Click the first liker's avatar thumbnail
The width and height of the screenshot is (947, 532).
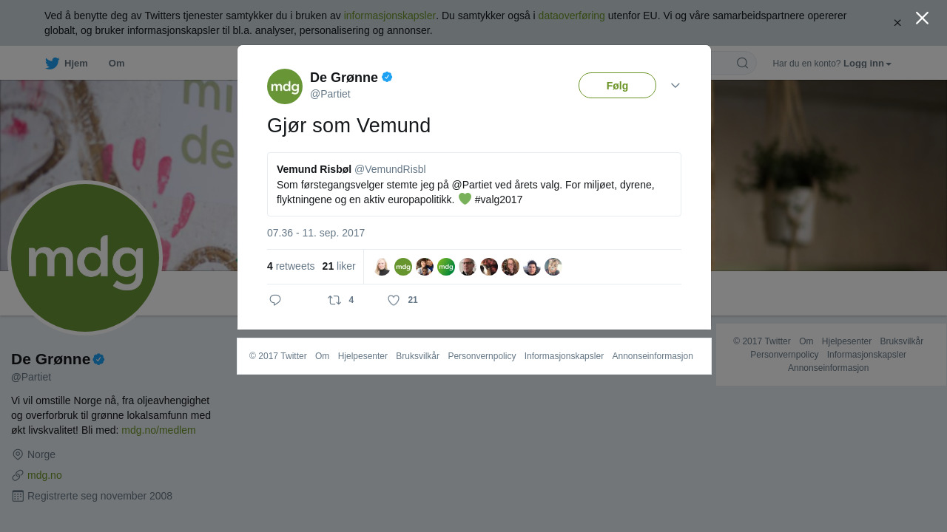pyautogui.click(x=382, y=267)
